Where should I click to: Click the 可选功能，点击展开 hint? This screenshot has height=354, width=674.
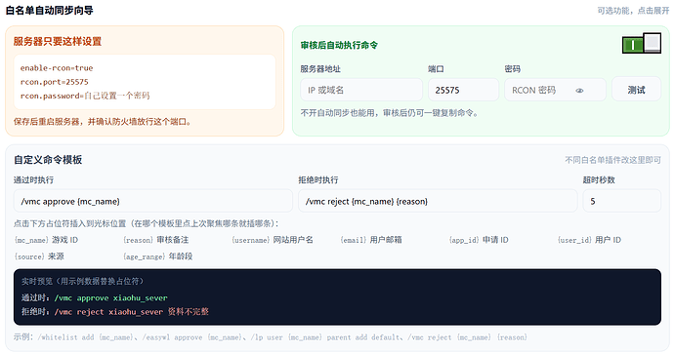tap(633, 11)
